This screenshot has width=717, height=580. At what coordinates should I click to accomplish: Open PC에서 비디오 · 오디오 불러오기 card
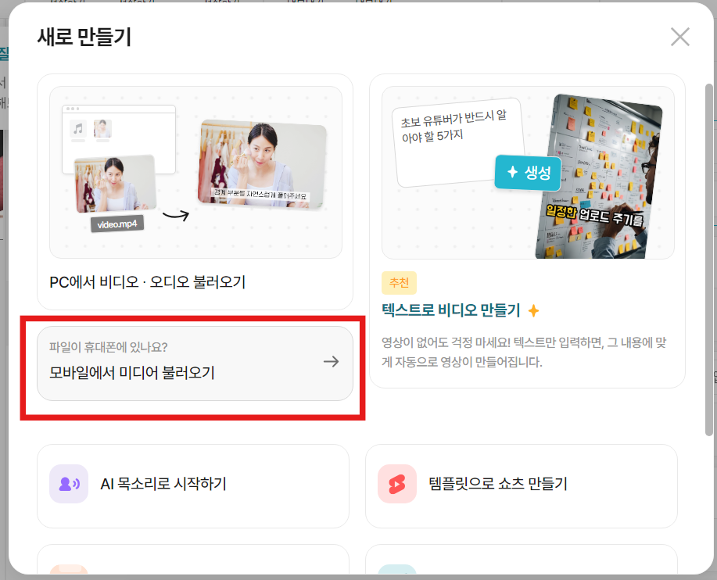click(x=195, y=192)
